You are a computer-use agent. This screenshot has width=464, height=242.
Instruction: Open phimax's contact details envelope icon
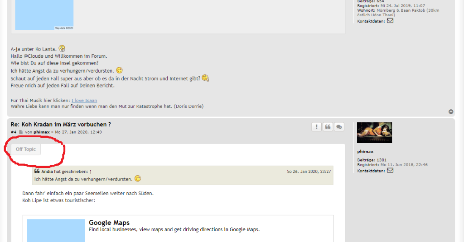390,170
